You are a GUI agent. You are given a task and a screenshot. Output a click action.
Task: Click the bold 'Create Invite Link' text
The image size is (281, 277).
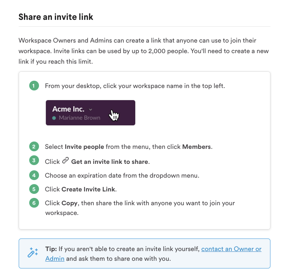[89, 189]
